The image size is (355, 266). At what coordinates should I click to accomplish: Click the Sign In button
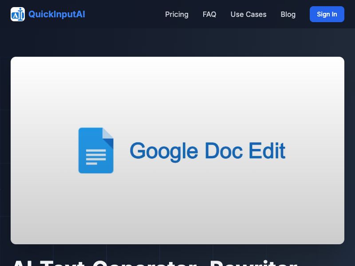[x=327, y=14]
